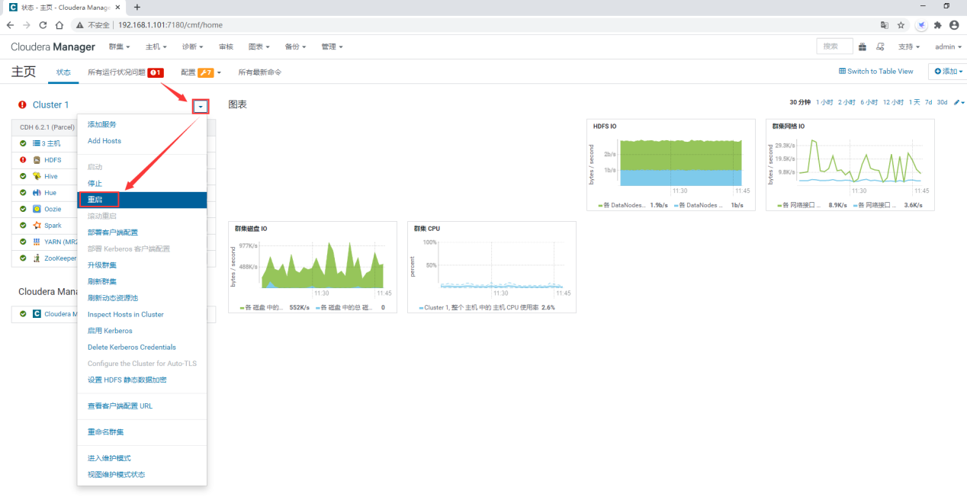This screenshot has height=497, width=967.
Task: Select the 状态 tab
Action: (63, 72)
